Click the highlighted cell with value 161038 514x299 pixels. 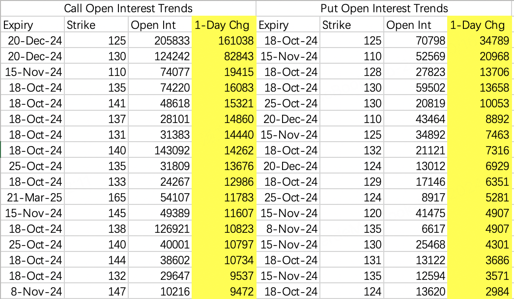[x=224, y=40]
